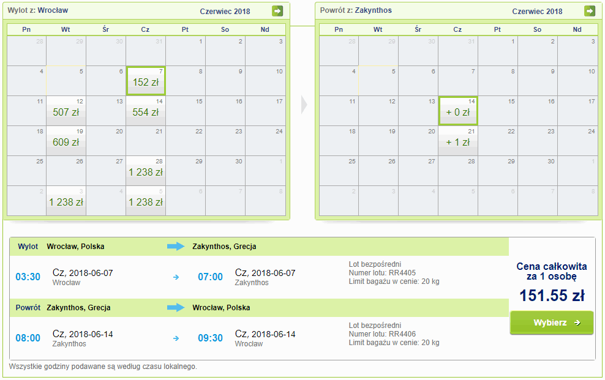Go to next month in departure calendar
This screenshot has height=380, width=605.
click(x=277, y=11)
